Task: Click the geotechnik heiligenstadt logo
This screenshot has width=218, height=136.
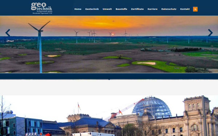Action: 41,8
